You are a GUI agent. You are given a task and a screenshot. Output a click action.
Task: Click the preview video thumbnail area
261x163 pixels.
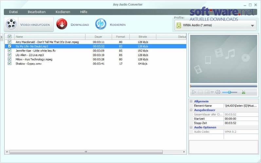(224, 59)
